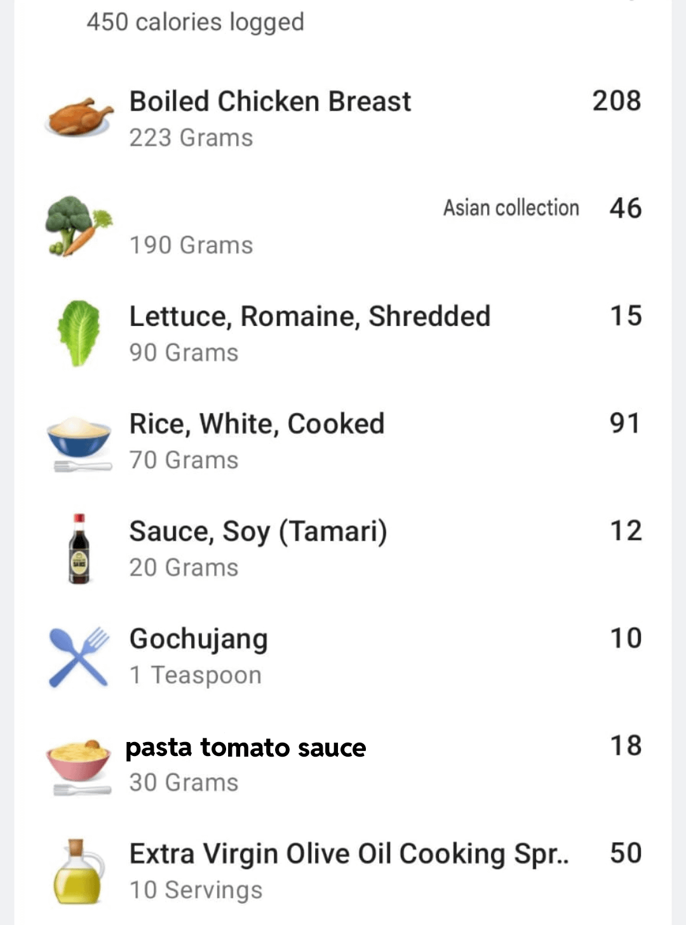Viewport: 686px width, 925px height.
Task: Tap the broccoli and carrot icon
Action: (78, 226)
